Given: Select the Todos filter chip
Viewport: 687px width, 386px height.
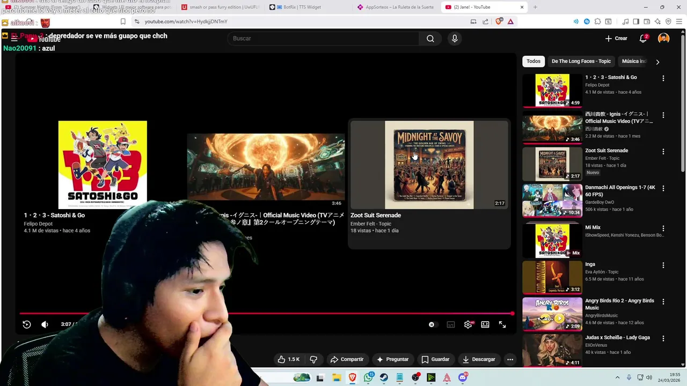Looking at the screenshot, I should click(x=533, y=61).
